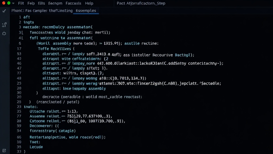Open the Felp menu

(x=31, y=3)
